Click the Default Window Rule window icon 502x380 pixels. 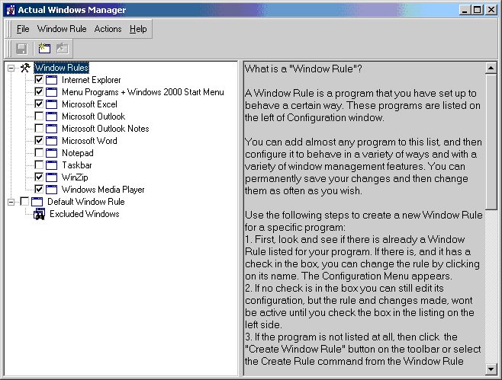pyautogui.click(x=37, y=202)
